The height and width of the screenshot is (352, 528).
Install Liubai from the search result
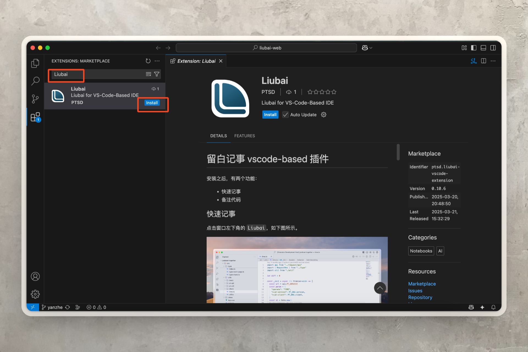[152, 103]
